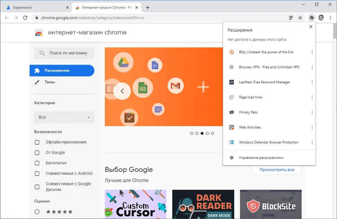Click the Bitly extension icon

coord(232,52)
